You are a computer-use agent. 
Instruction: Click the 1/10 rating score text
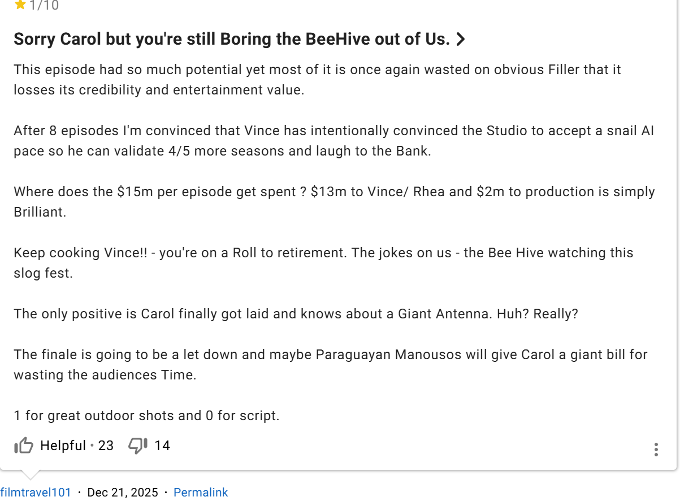tap(44, 6)
